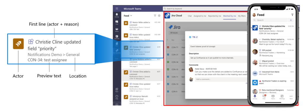Viewport: 303px width, 112px height.
Task: Open Chat in the desktop Teams sidebar
Action: [117, 22]
